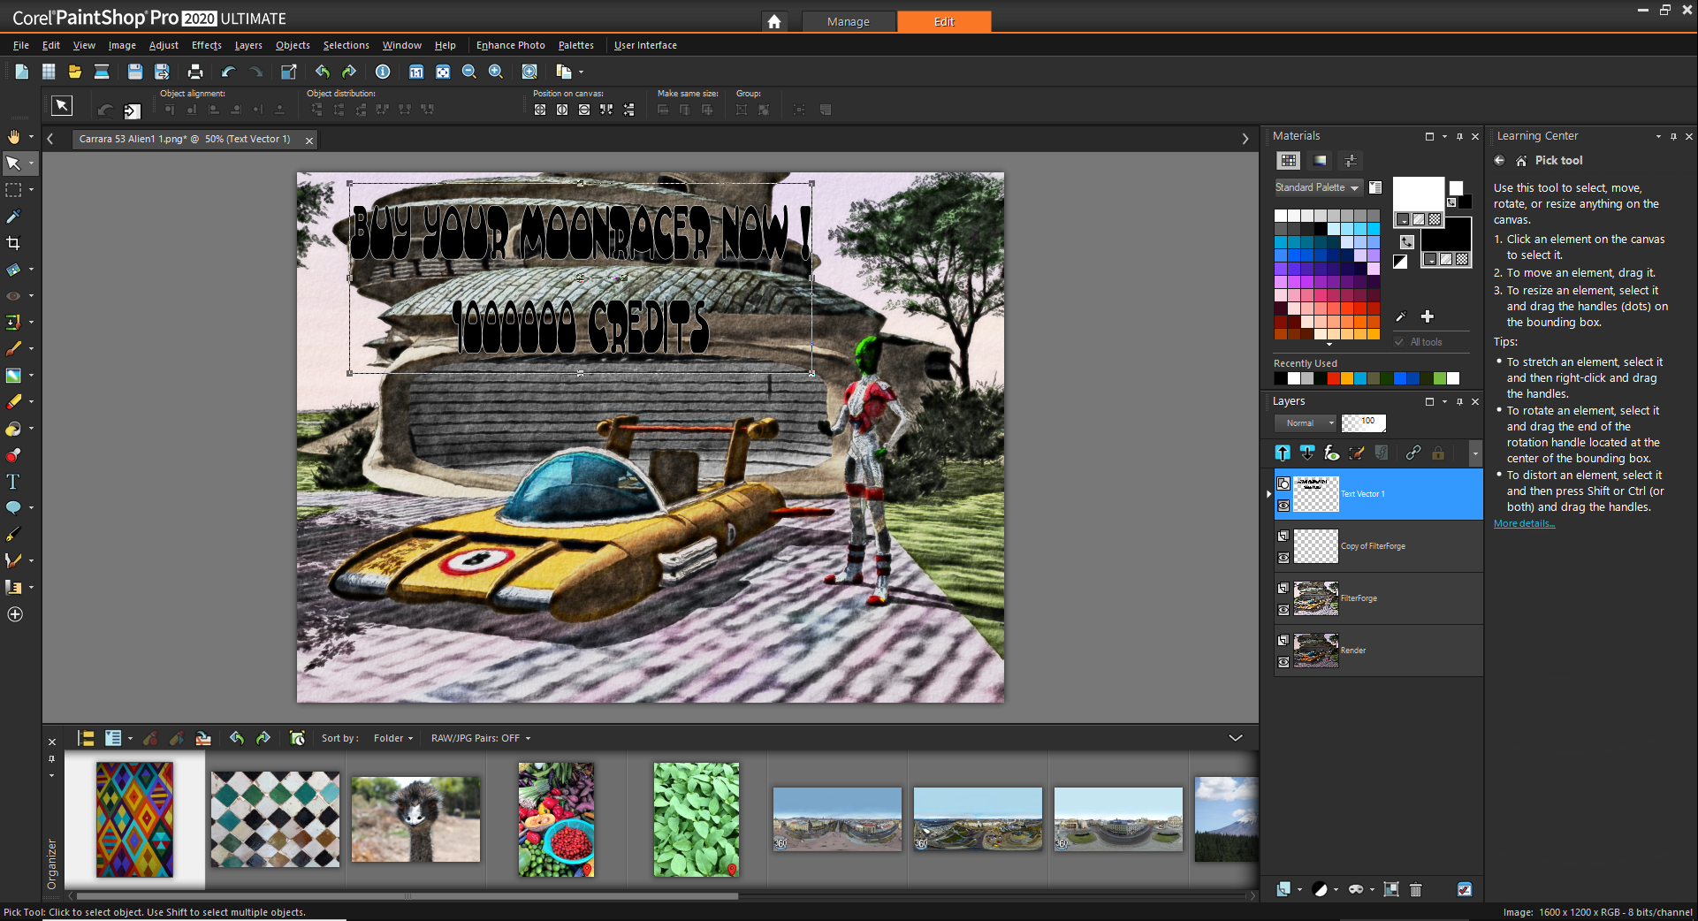Toggle the Swatches view in Materials palette
The width and height of the screenshot is (1698, 921).
[1289, 160]
